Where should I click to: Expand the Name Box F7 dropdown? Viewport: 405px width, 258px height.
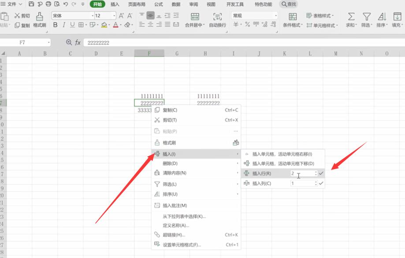point(48,42)
